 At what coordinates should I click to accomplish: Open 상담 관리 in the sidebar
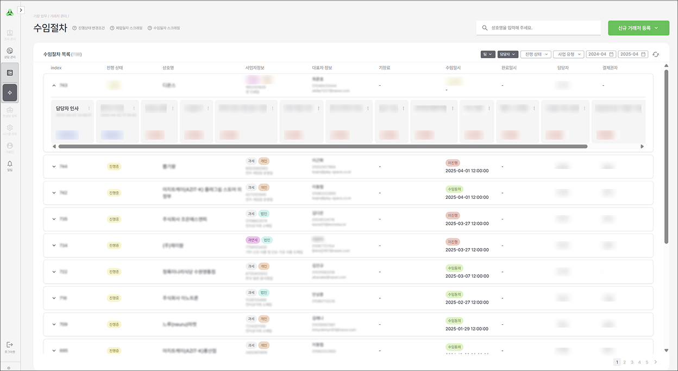tap(10, 53)
